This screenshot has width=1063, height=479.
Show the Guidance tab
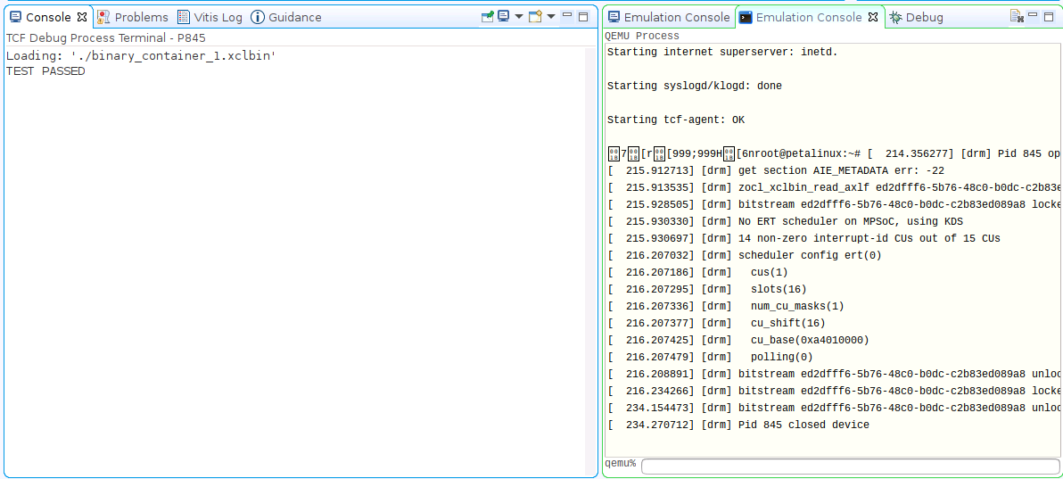pos(286,18)
